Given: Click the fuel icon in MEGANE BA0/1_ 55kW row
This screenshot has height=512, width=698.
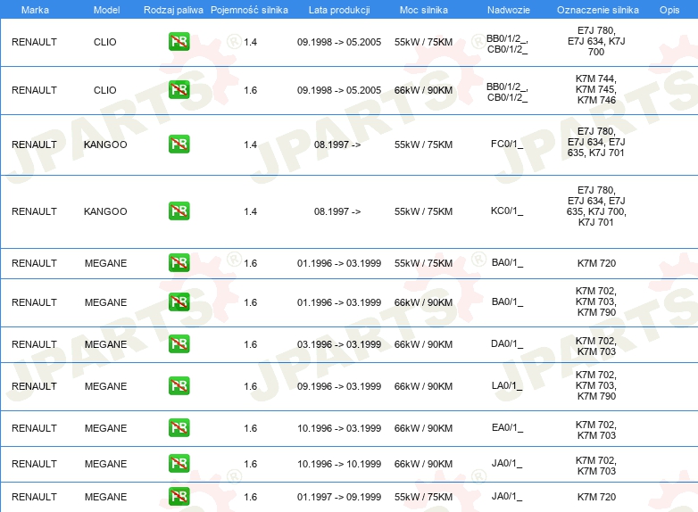Looking at the screenshot, I should [x=179, y=263].
